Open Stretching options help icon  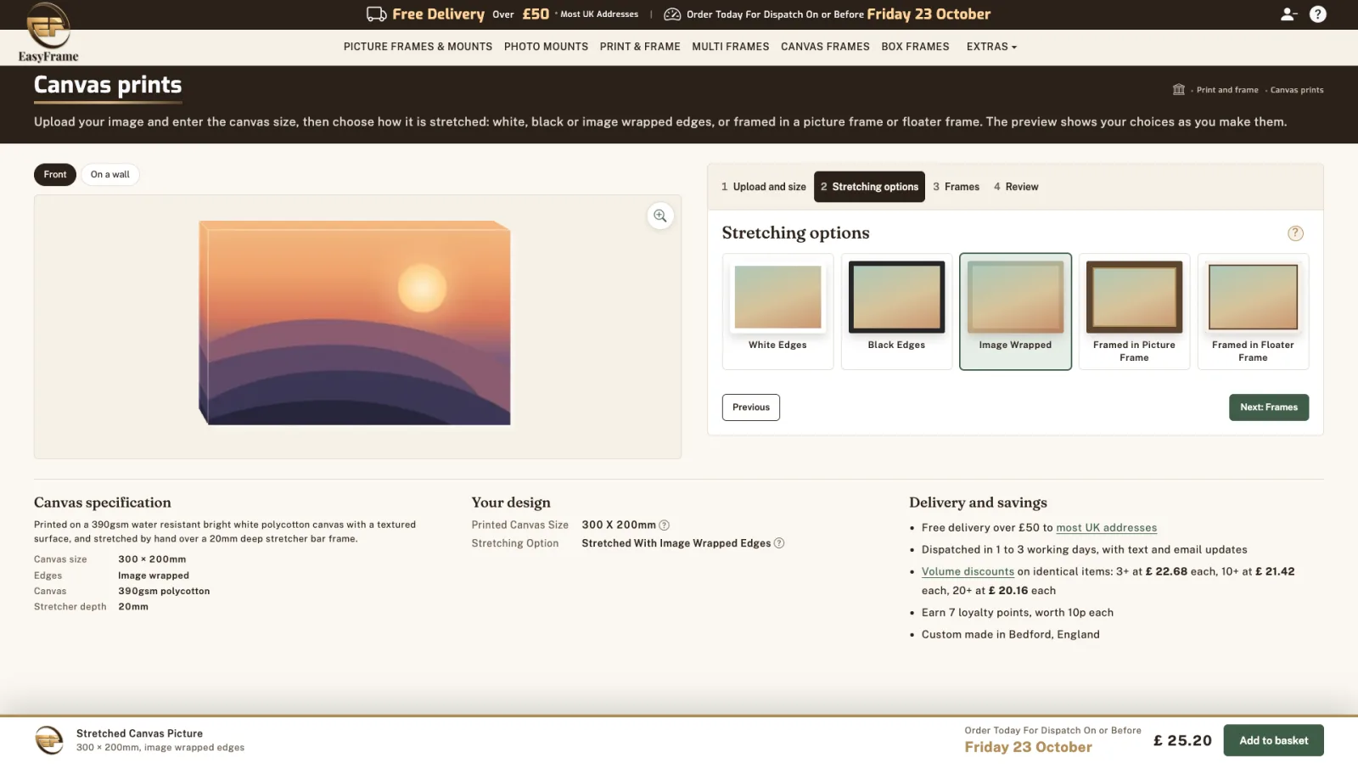coord(1295,233)
